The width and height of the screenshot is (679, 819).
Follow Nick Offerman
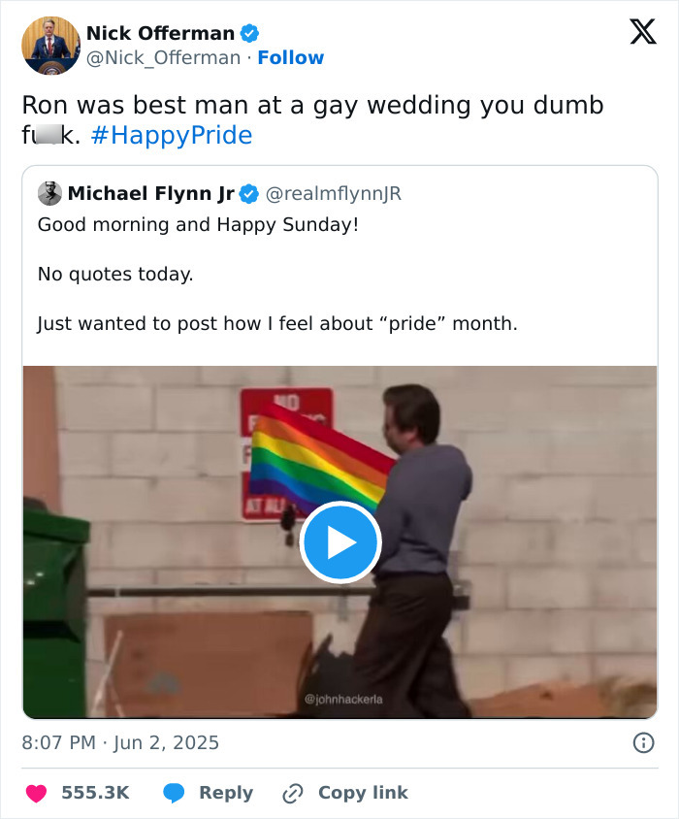click(x=291, y=58)
